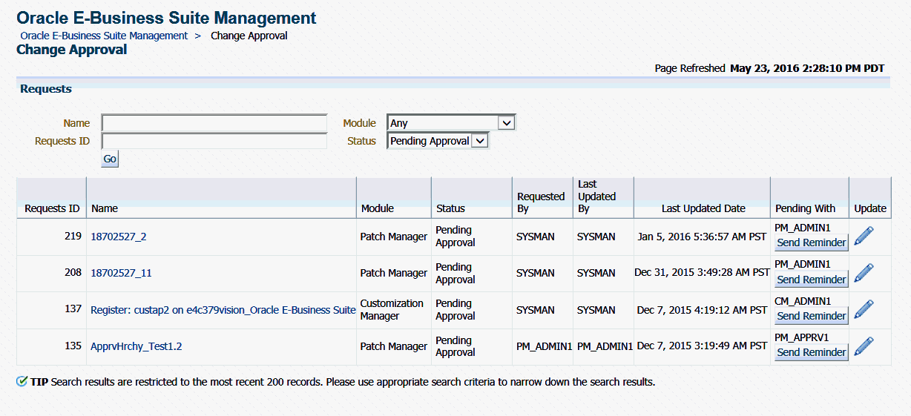Open Register: custap2 on e4c379vision link
This screenshot has height=416, width=911.
coord(223,310)
